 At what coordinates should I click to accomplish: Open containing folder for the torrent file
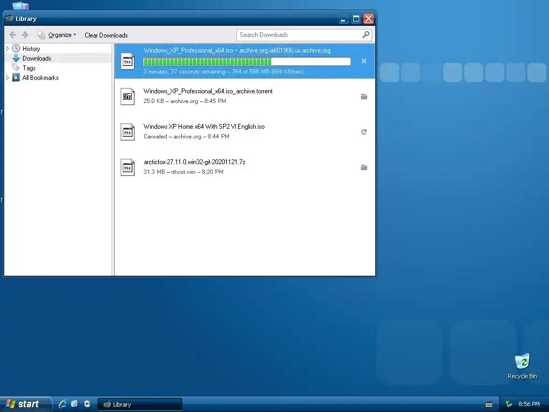pyautogui.click(x=364, y=97)
